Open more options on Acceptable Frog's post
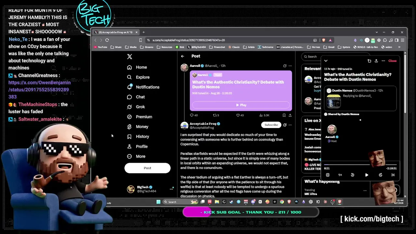This screenshot has width=416, height=234. click(290, 125)
